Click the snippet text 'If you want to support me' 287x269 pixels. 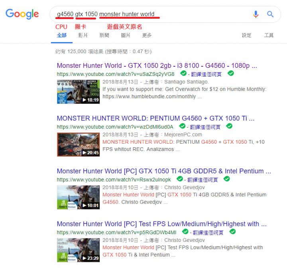click(x=133, y=89)
